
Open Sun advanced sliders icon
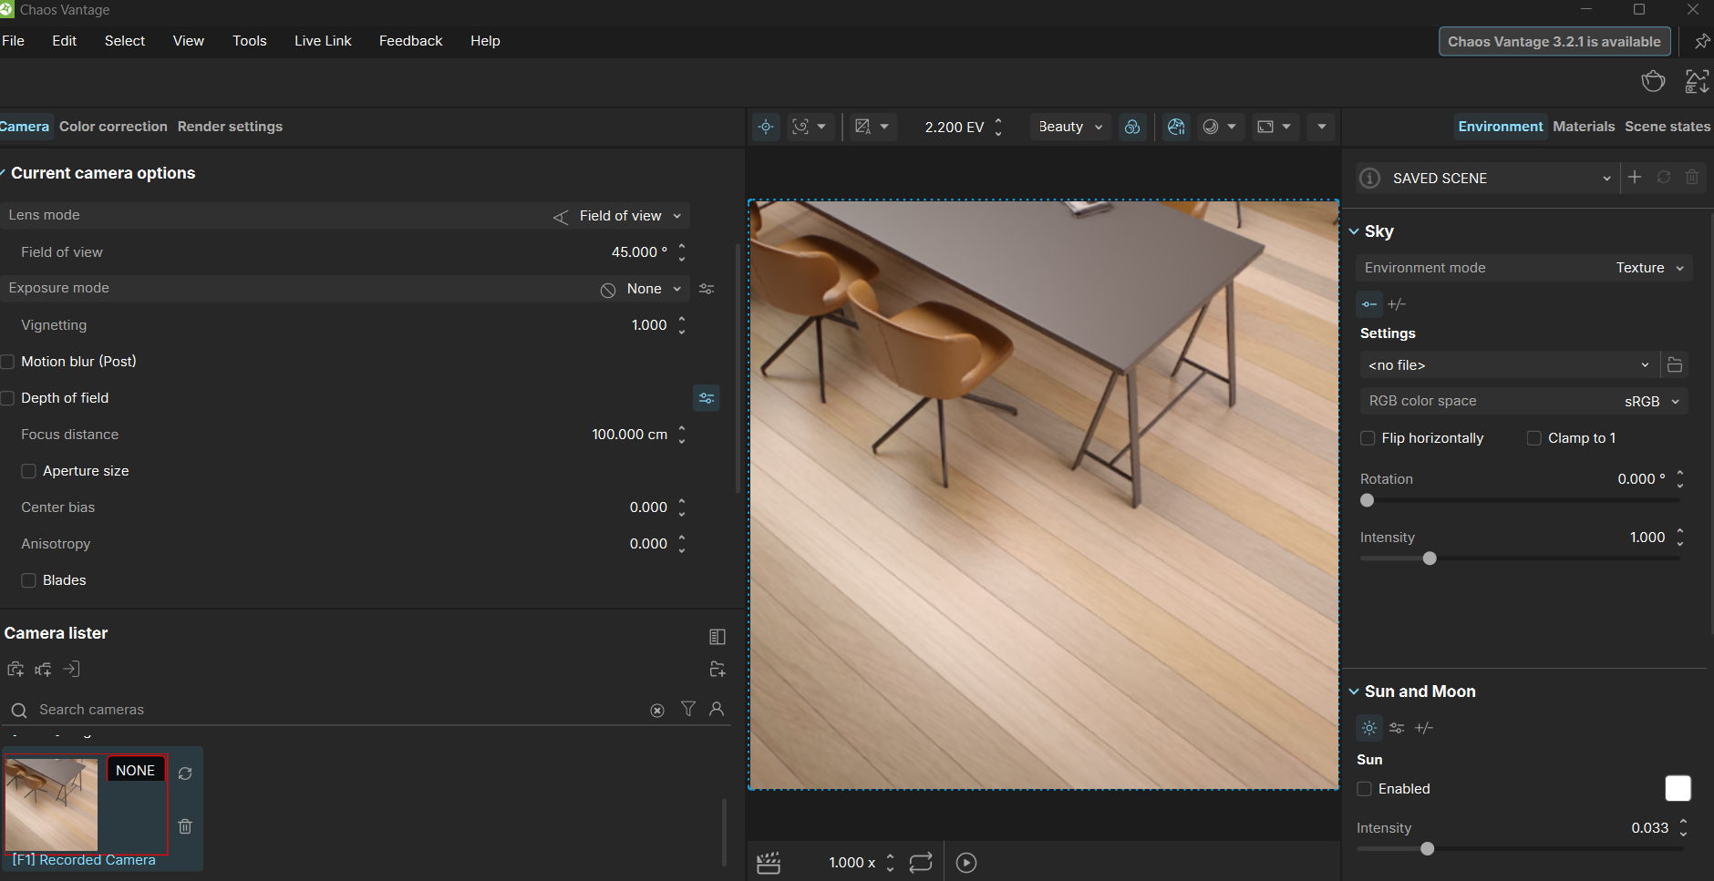pyautogui.click(x=1397, y=728)
